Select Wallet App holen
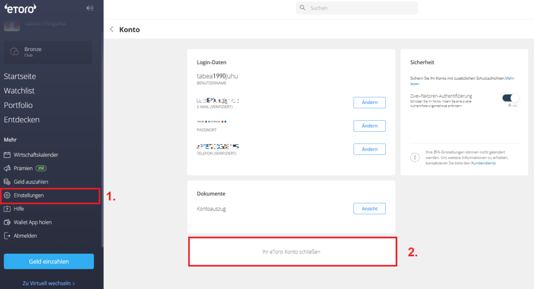This screenshot has height=289, width=534. click(33, 222)
